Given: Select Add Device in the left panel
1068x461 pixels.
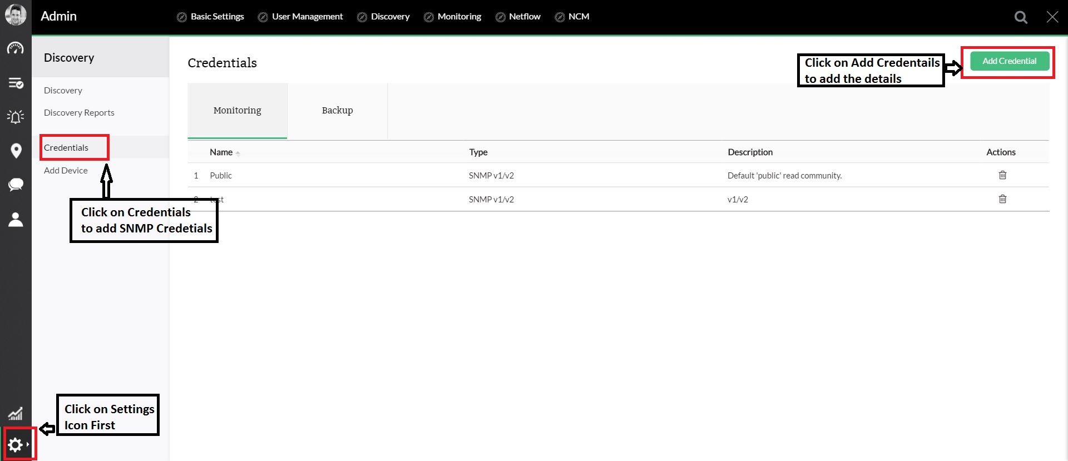Looking at the screenshot, I should point(66,171).
